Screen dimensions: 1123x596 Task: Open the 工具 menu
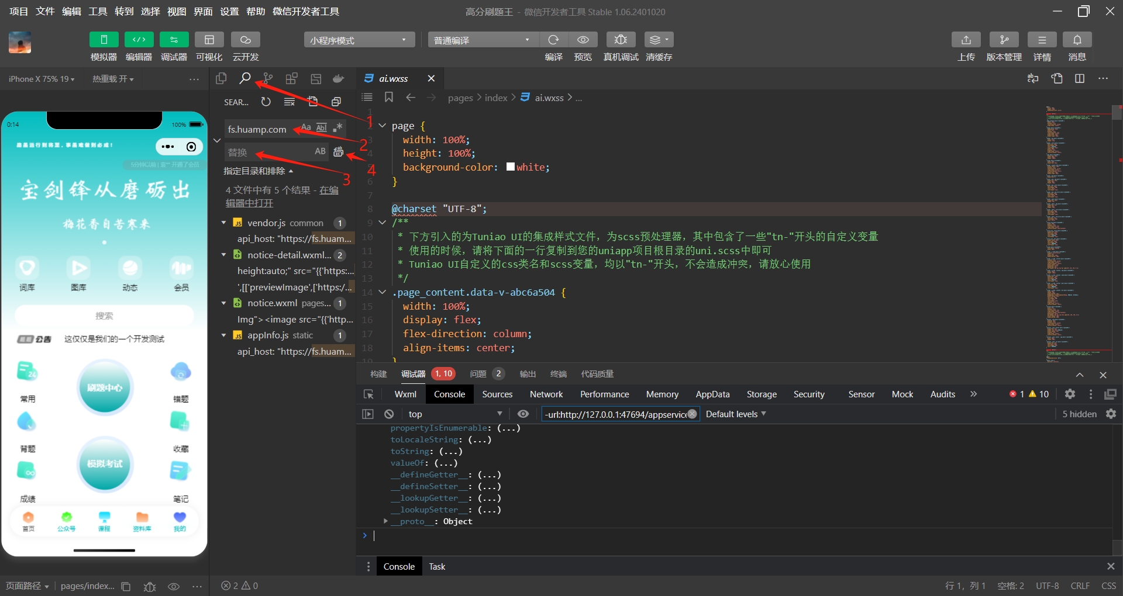click(98, 11)
